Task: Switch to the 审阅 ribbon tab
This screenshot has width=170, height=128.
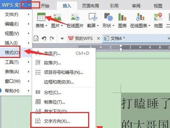Action: [x=136, y=6]
